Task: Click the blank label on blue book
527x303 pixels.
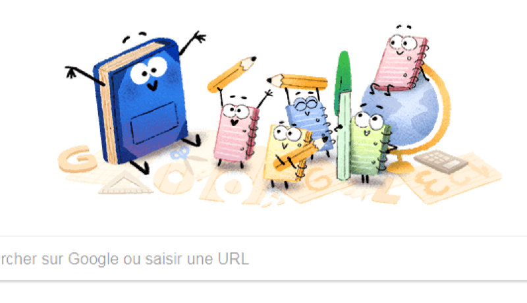Action: pyautogui.click(x=155, y=123)
